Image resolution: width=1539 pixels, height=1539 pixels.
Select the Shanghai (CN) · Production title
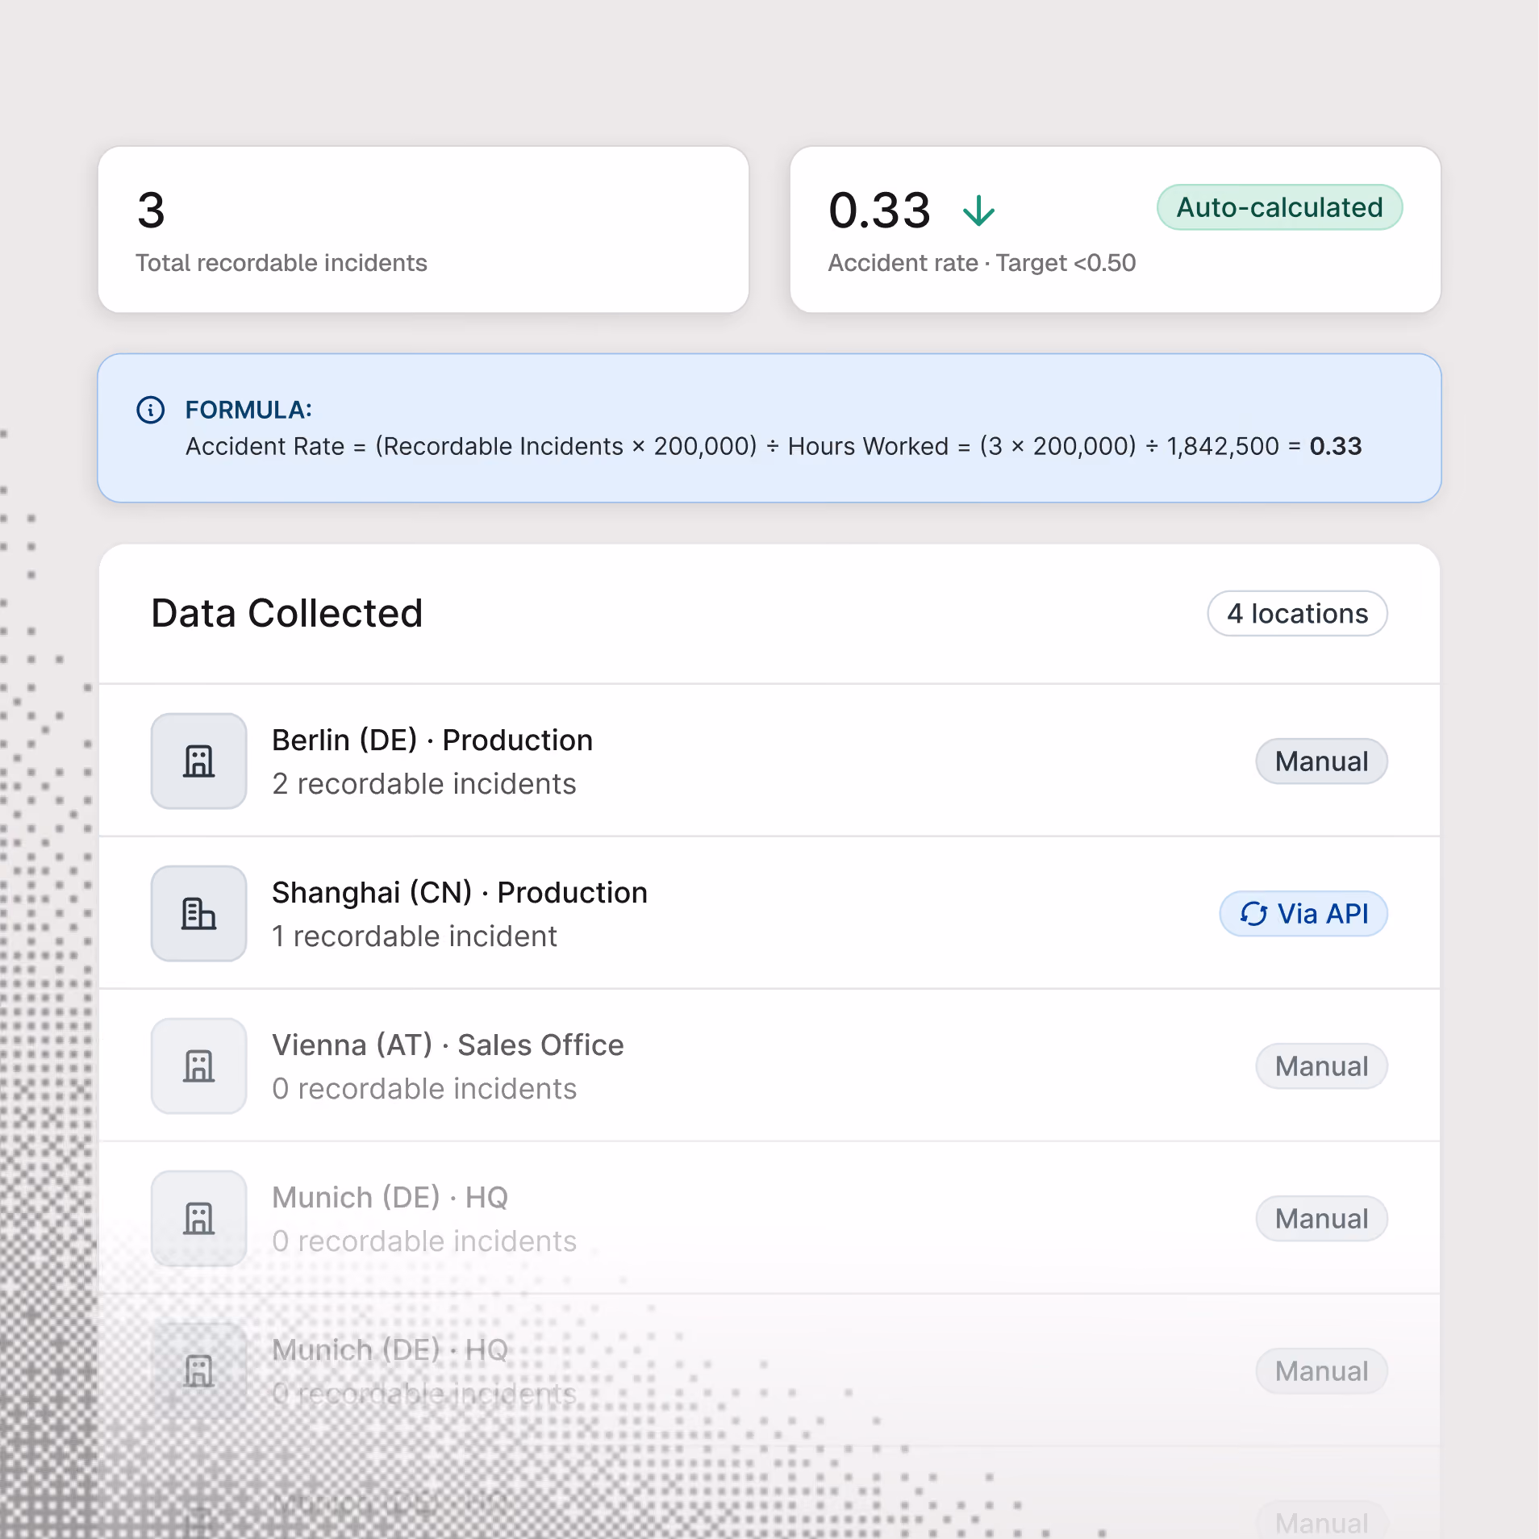(x=460, y=892)
